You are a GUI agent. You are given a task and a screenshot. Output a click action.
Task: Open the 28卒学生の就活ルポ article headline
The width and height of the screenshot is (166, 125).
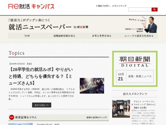(x=41, y=76)
